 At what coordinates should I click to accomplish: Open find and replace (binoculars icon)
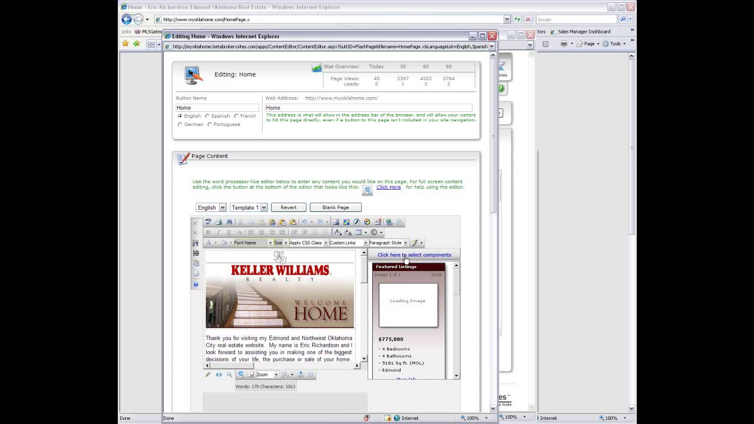coord(229,222)
